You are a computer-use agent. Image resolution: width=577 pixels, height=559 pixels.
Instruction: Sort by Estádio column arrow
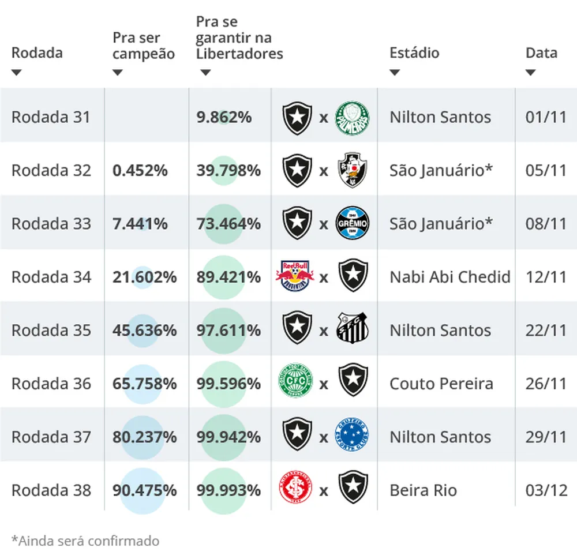pos(395,73)
